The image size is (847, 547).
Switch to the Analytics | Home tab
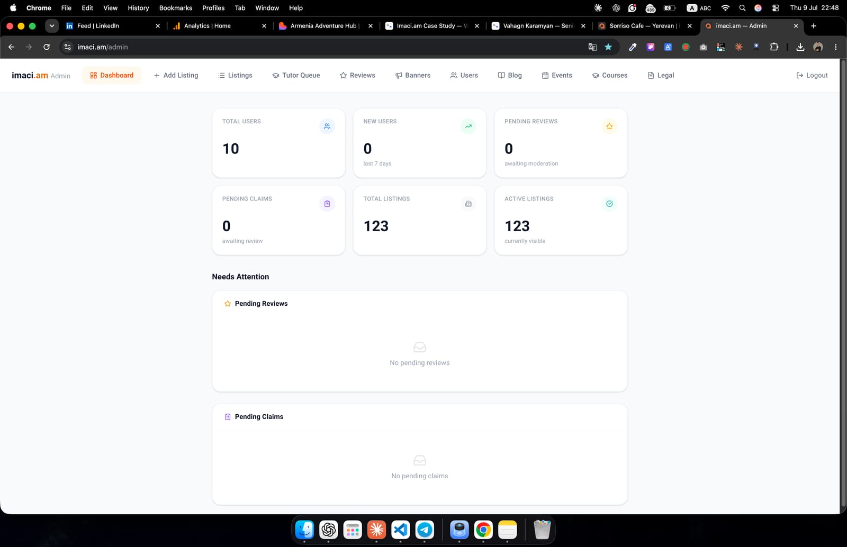(x=219, y=26)
